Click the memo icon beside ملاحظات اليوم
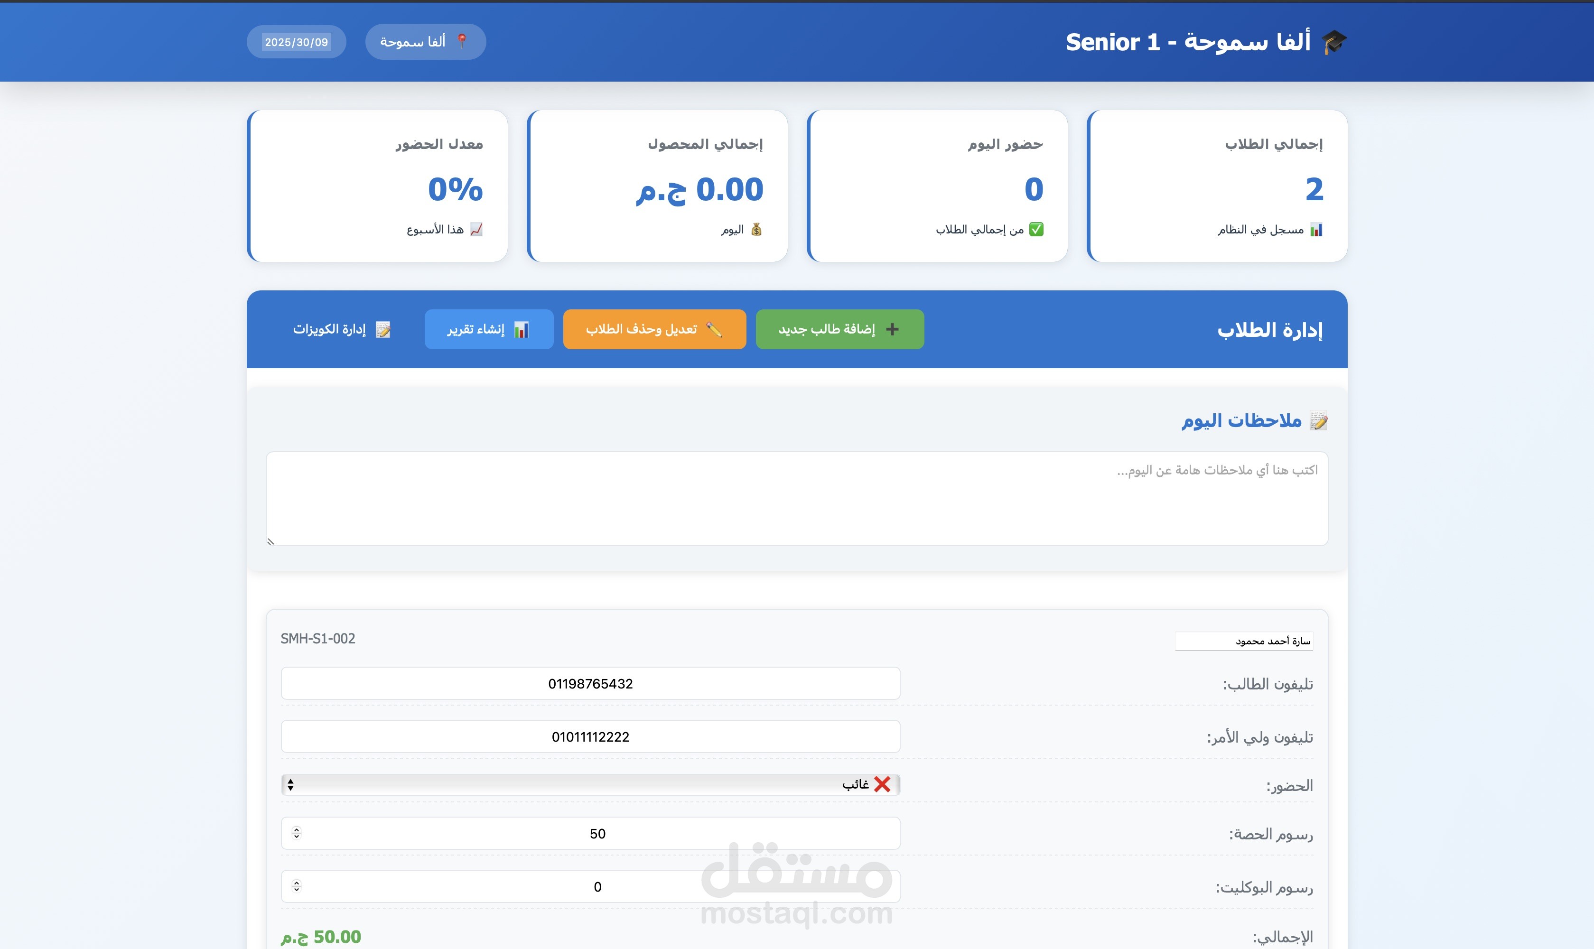This screenshot has width=1594, height=949. pyautogui.click(x=1318, y=421)
